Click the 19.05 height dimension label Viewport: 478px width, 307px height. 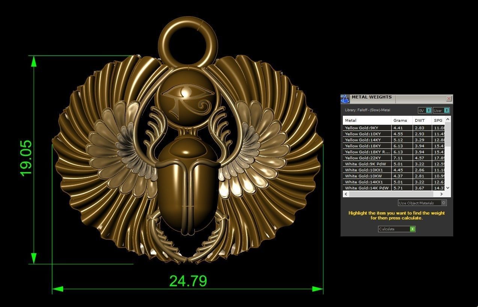click(26, 158)
